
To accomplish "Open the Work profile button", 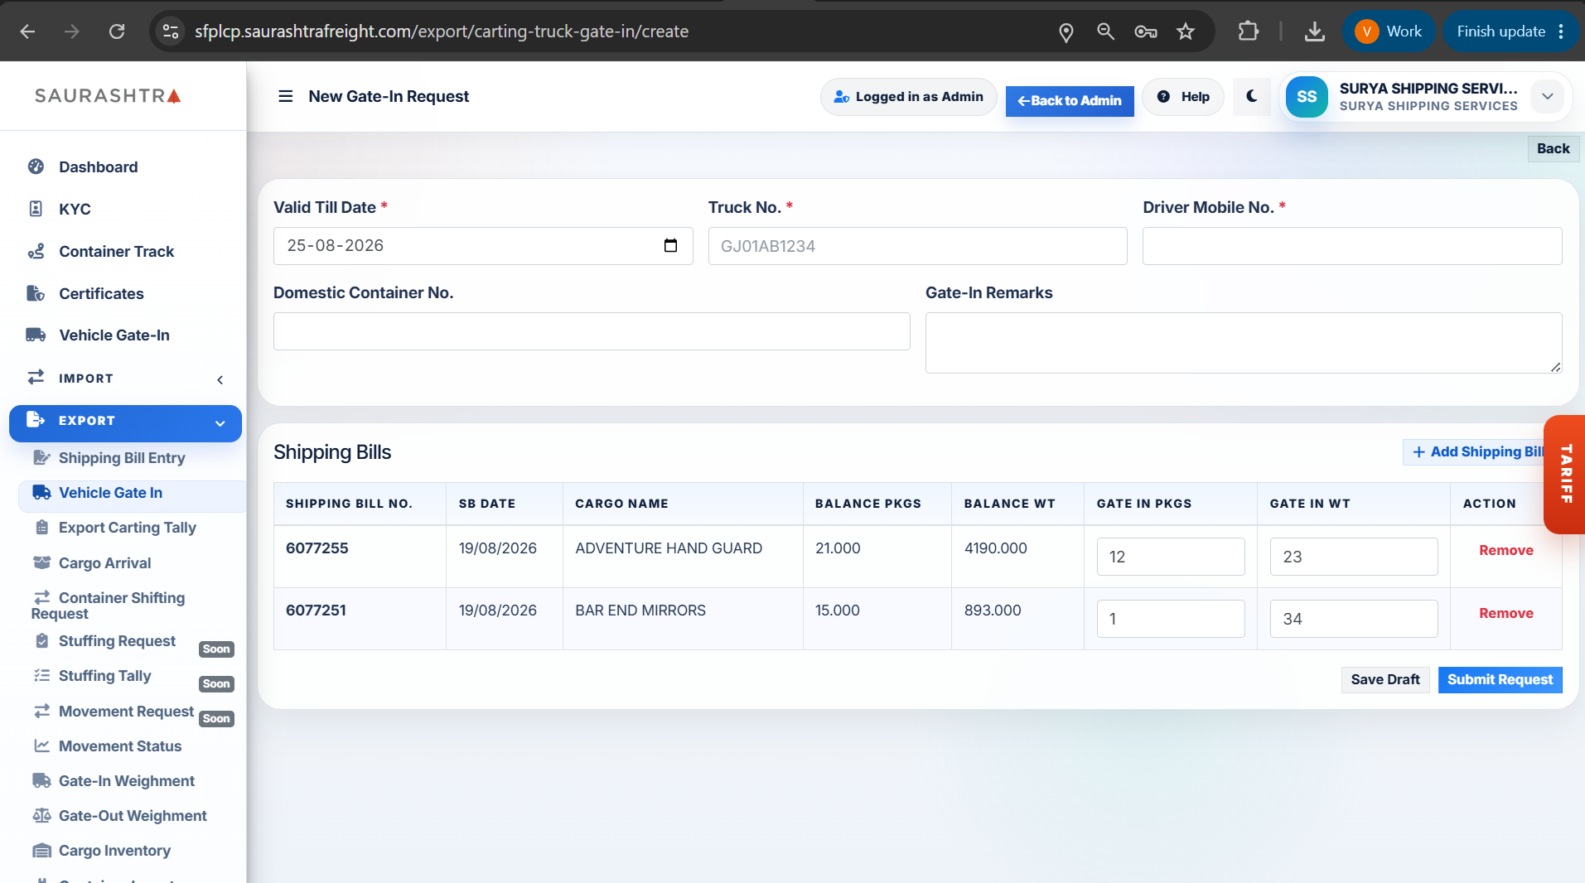I will (x=1389, y=31).
